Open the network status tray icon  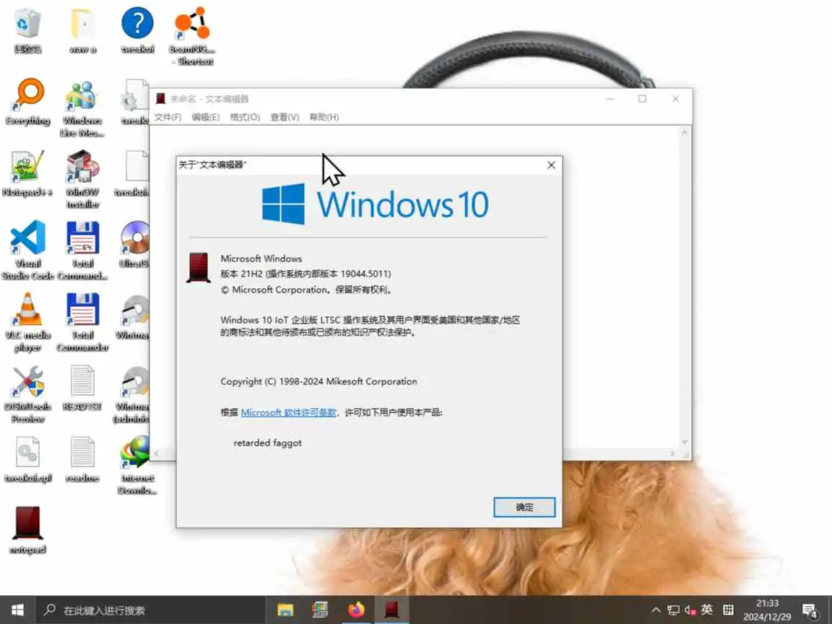click(x=673, y=610)
